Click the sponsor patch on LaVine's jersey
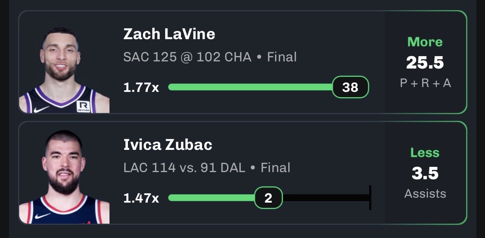This screenshot has height=238, width=485. (x=84, y=107)
